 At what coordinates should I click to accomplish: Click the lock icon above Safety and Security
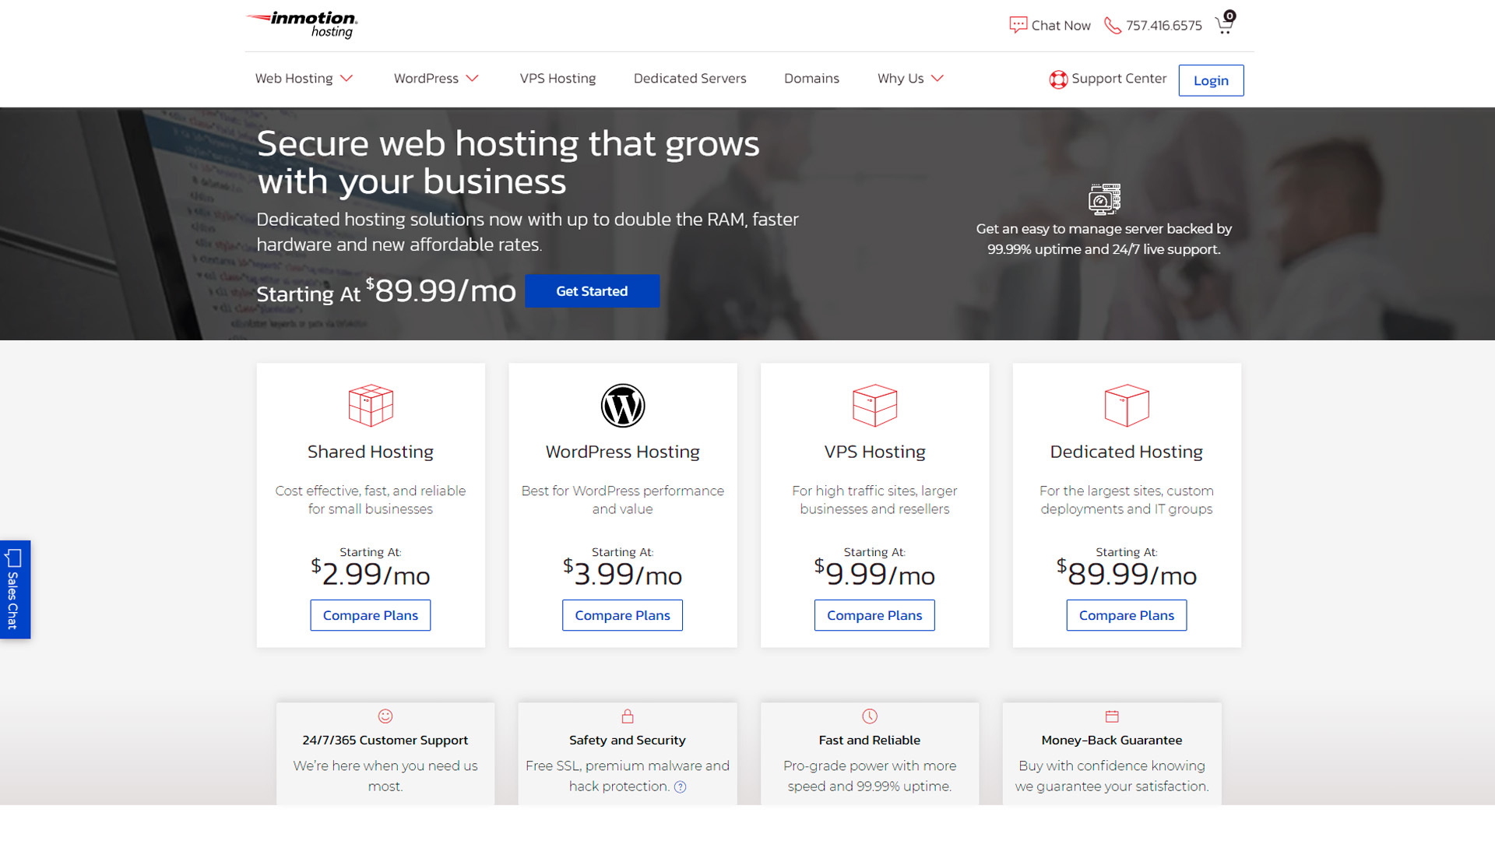(628, 716)
